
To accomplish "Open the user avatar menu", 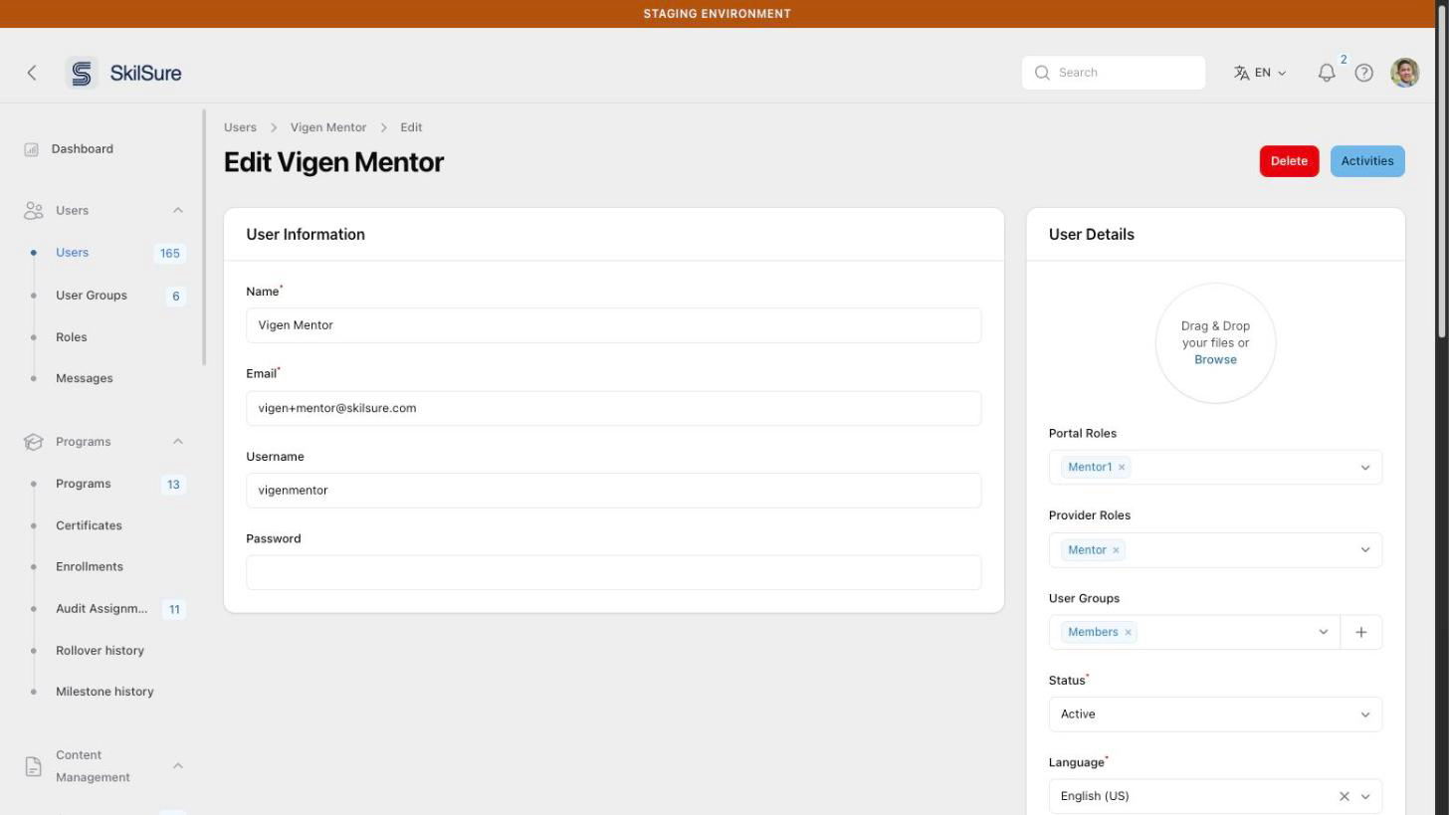I will pos(1404,73).
